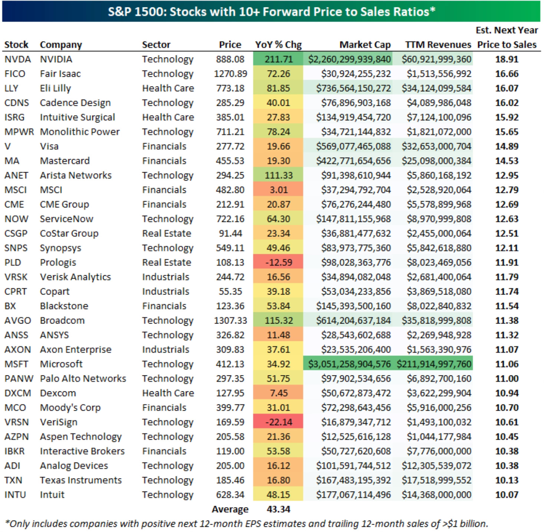Click Copart's price 55.35

tap(230, 291)
